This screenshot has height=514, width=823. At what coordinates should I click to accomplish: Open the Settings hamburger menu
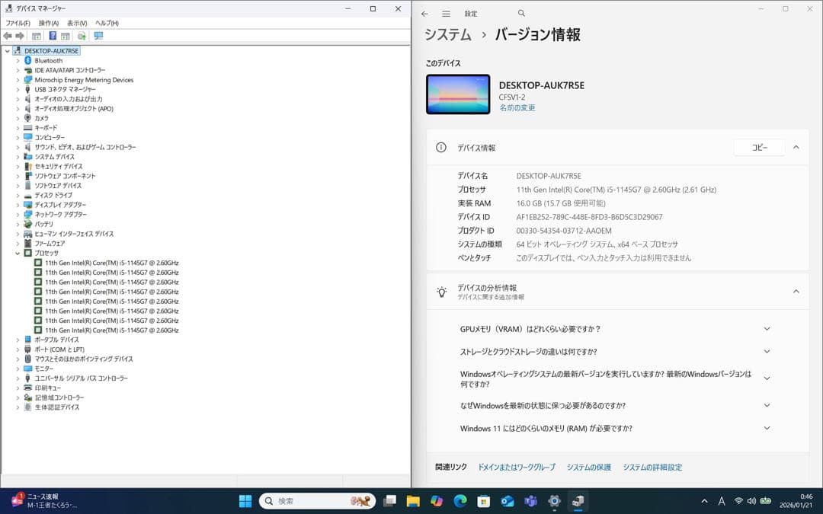click(446, 13)
